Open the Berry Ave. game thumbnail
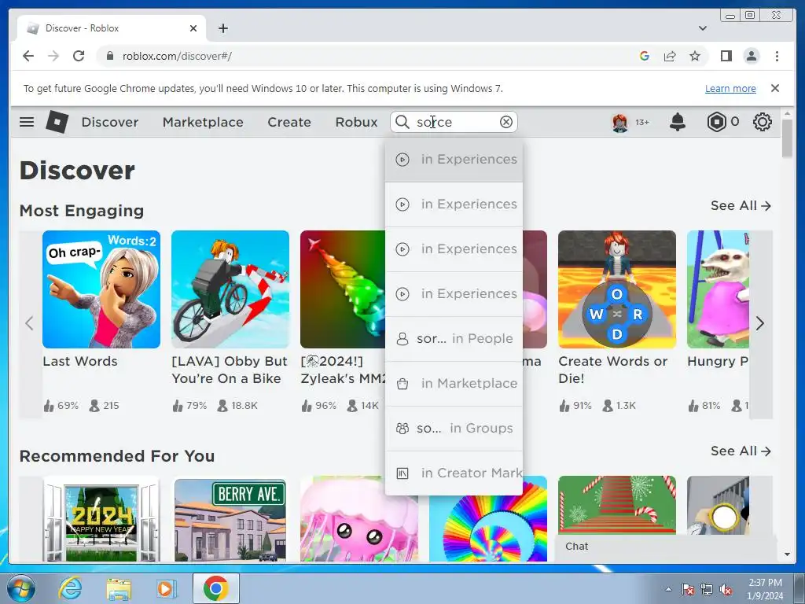805x604 pixels. pyautogui.click(x=230, y=519)
